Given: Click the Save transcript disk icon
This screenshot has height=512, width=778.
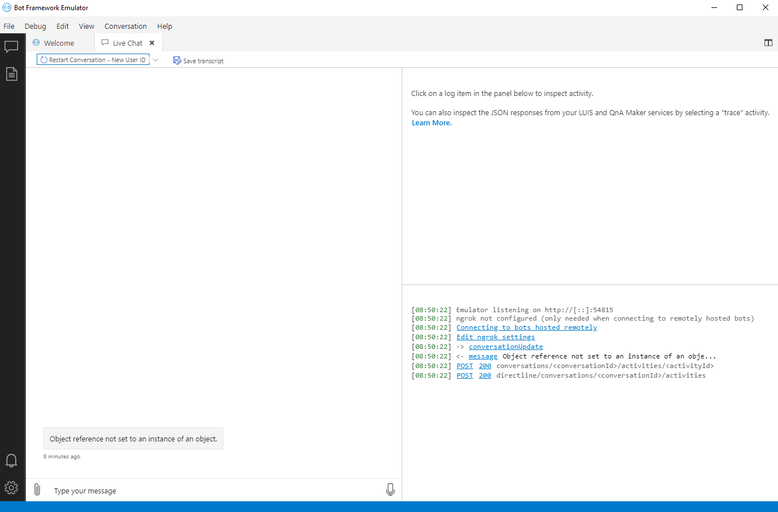Looking at the screenshot, I should point(177,60).
